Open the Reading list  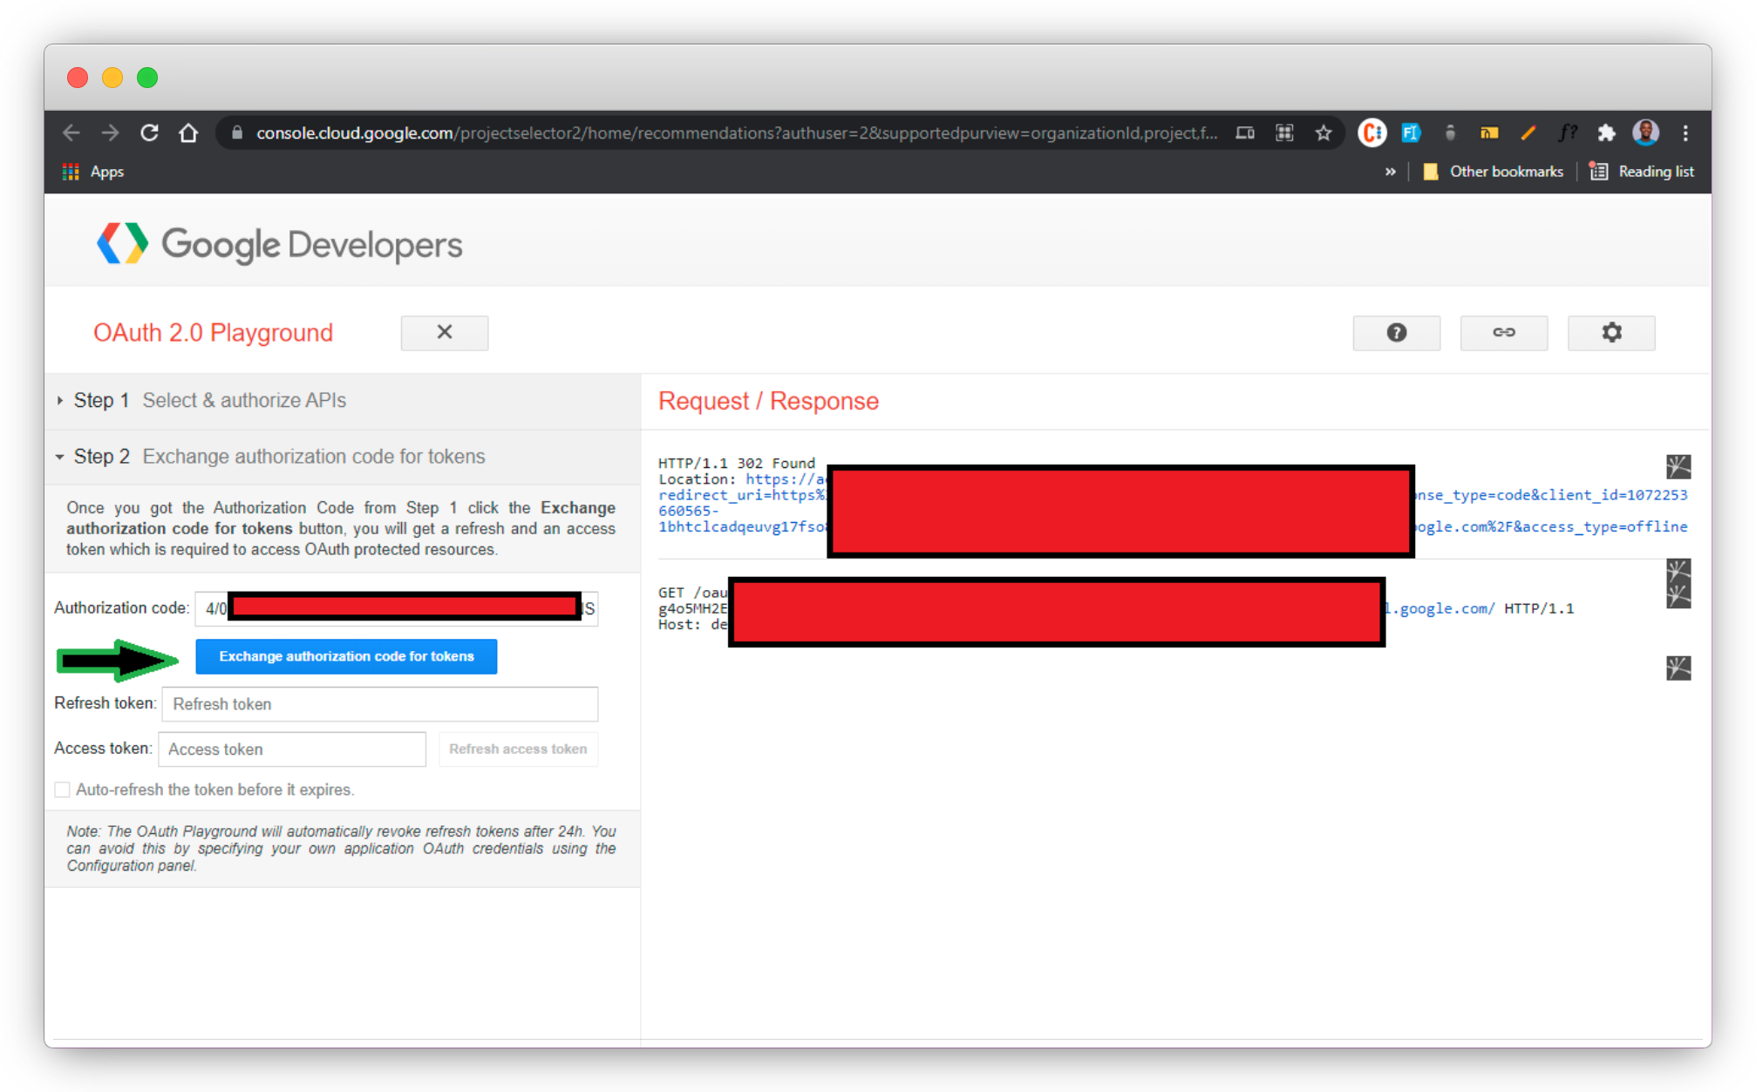pyautogui.click(x=1642, y=172)
